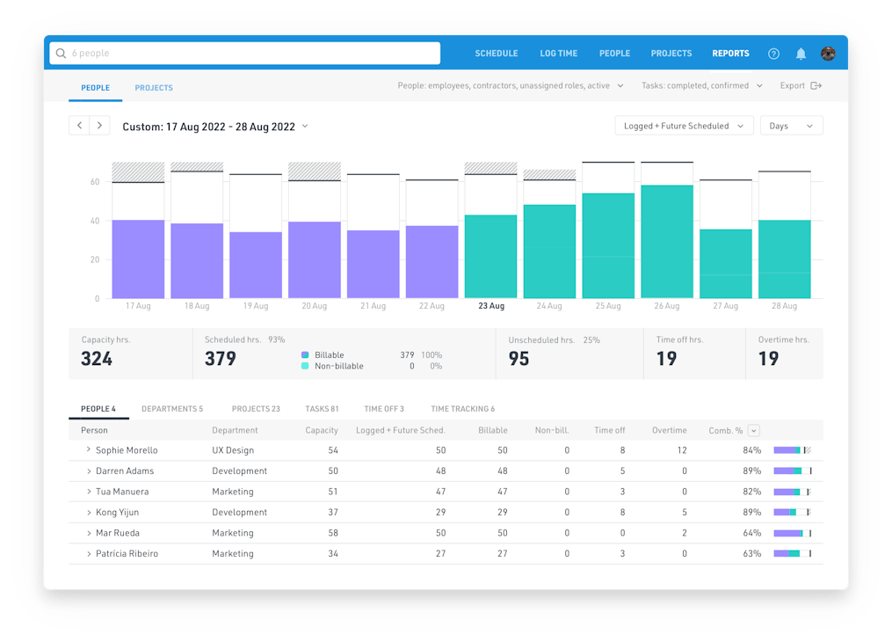892x642 pixels.
Task: Open the custom date range picker
Action: click(x=215, y=127)
